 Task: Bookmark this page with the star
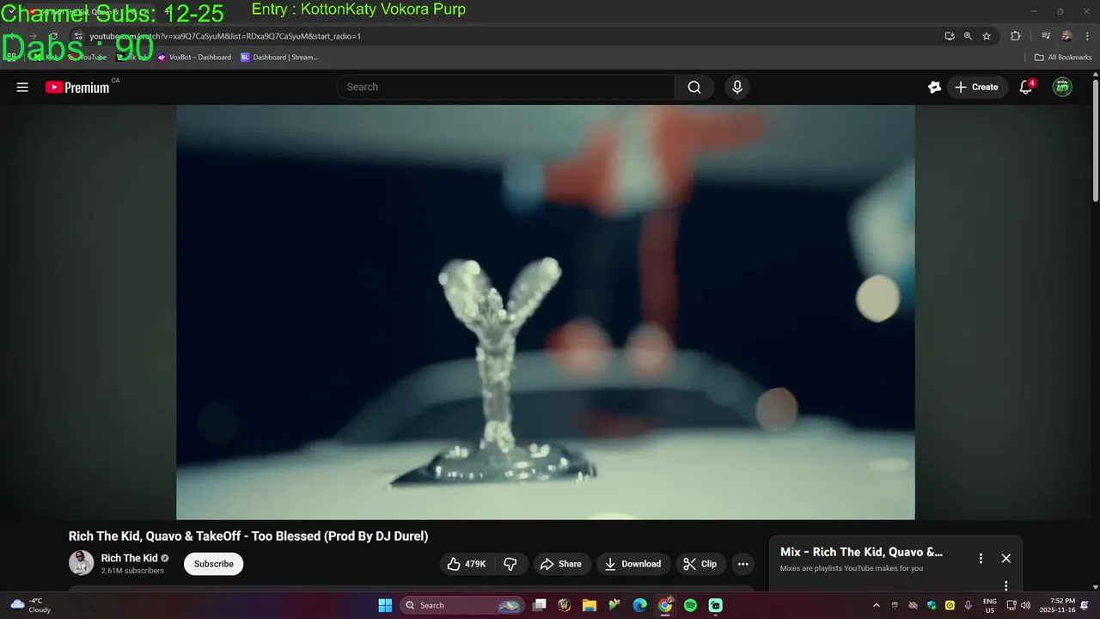987,36
